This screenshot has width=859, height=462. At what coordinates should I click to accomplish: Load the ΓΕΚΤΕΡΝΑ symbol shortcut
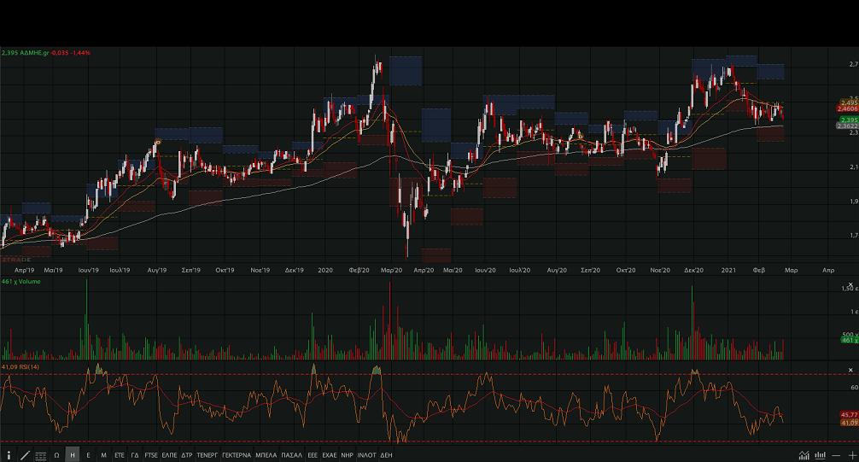[x=237, y=455]
